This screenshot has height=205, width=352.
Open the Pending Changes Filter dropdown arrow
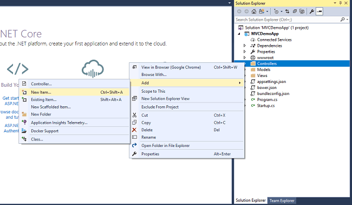coord(282,11)
